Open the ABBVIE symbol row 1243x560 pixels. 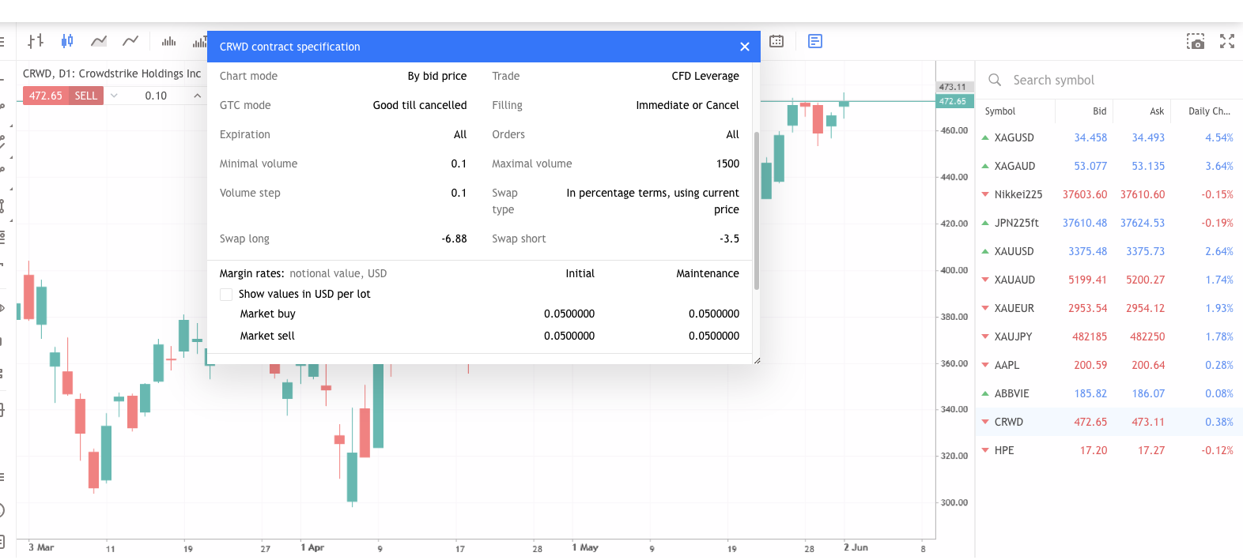(x=1109, y=393)
